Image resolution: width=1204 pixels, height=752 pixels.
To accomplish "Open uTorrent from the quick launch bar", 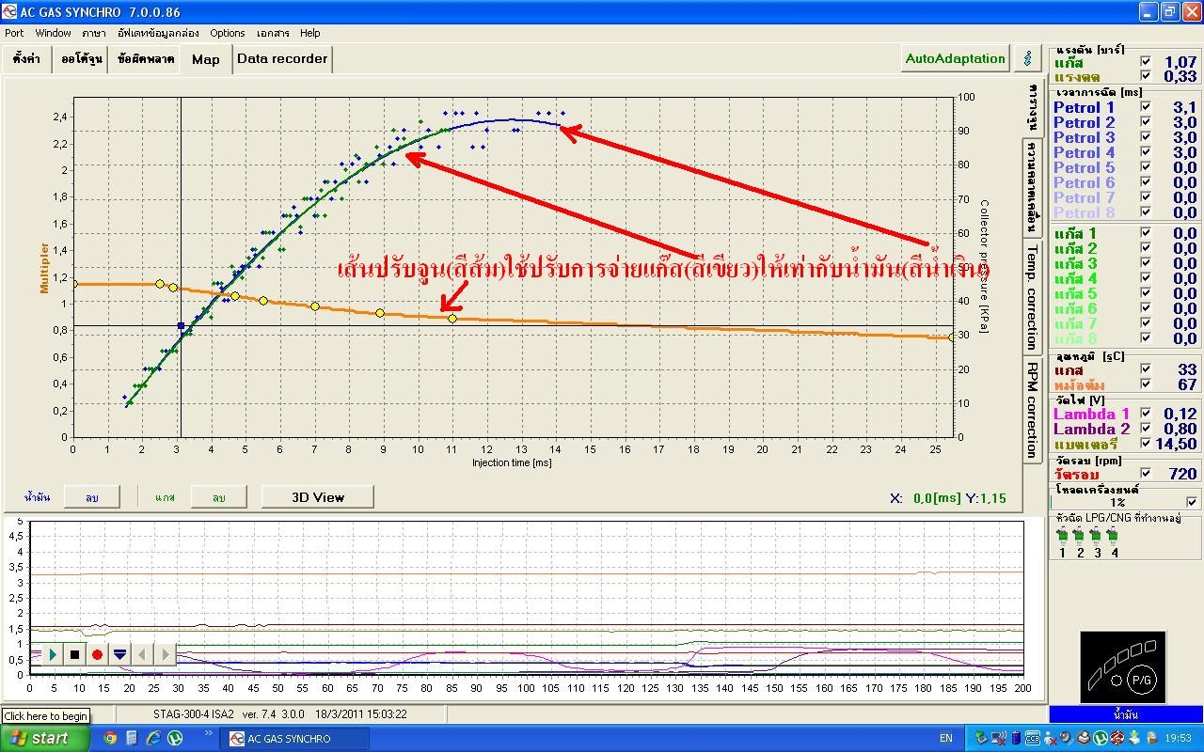I will pyautogui.click(x=175, y=738).
